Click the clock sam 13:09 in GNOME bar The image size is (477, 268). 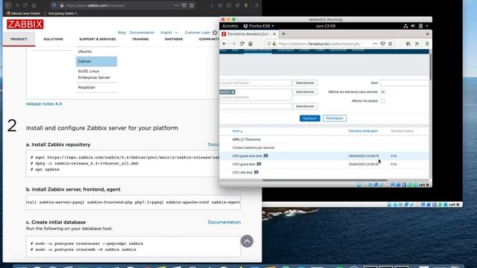coord(326,26)
